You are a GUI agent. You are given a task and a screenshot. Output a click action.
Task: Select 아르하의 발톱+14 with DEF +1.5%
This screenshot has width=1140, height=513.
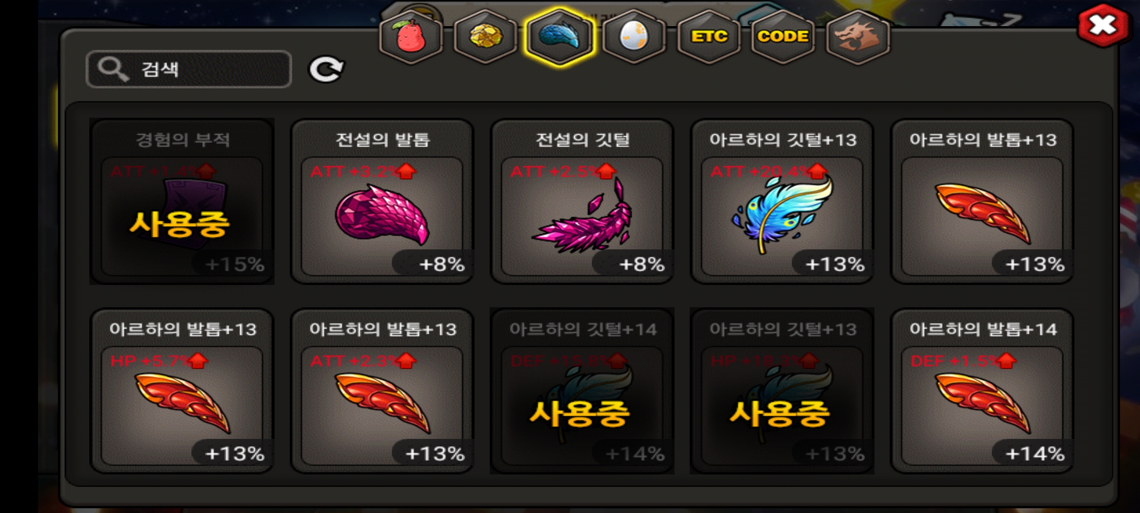pyautogui.click(x=982, y=391)
